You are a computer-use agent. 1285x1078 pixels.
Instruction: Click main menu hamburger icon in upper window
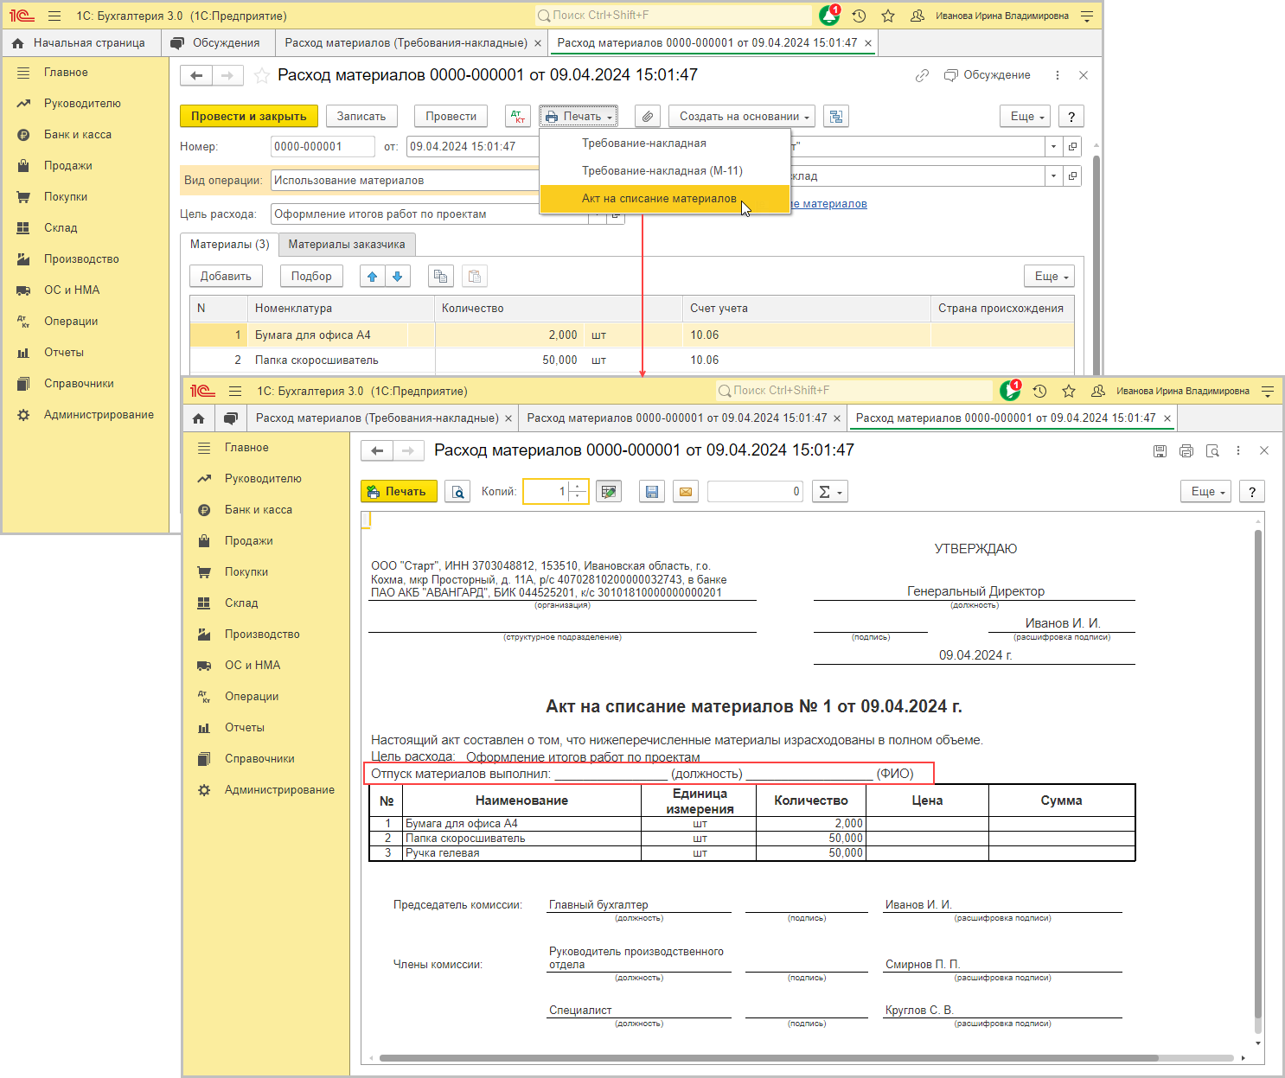(54, 16)
